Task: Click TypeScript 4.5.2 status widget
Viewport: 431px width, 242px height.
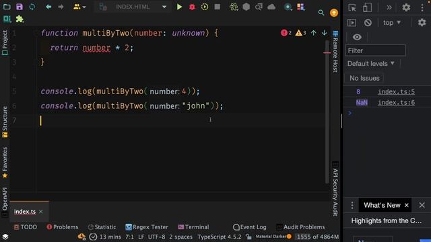Action: pos(219,237)
